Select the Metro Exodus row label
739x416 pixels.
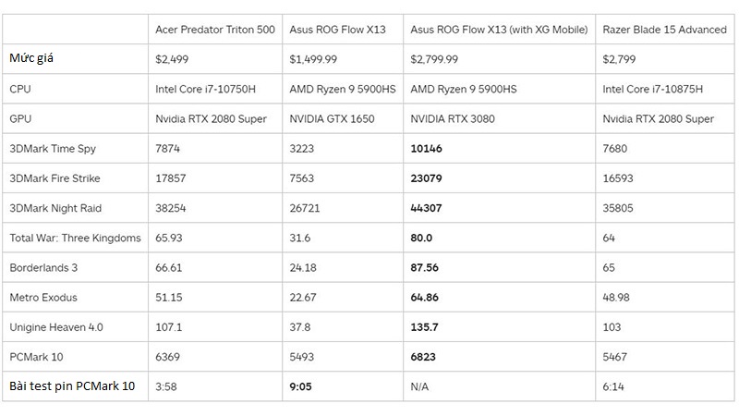pyautogui.click(x=43, y=297)
